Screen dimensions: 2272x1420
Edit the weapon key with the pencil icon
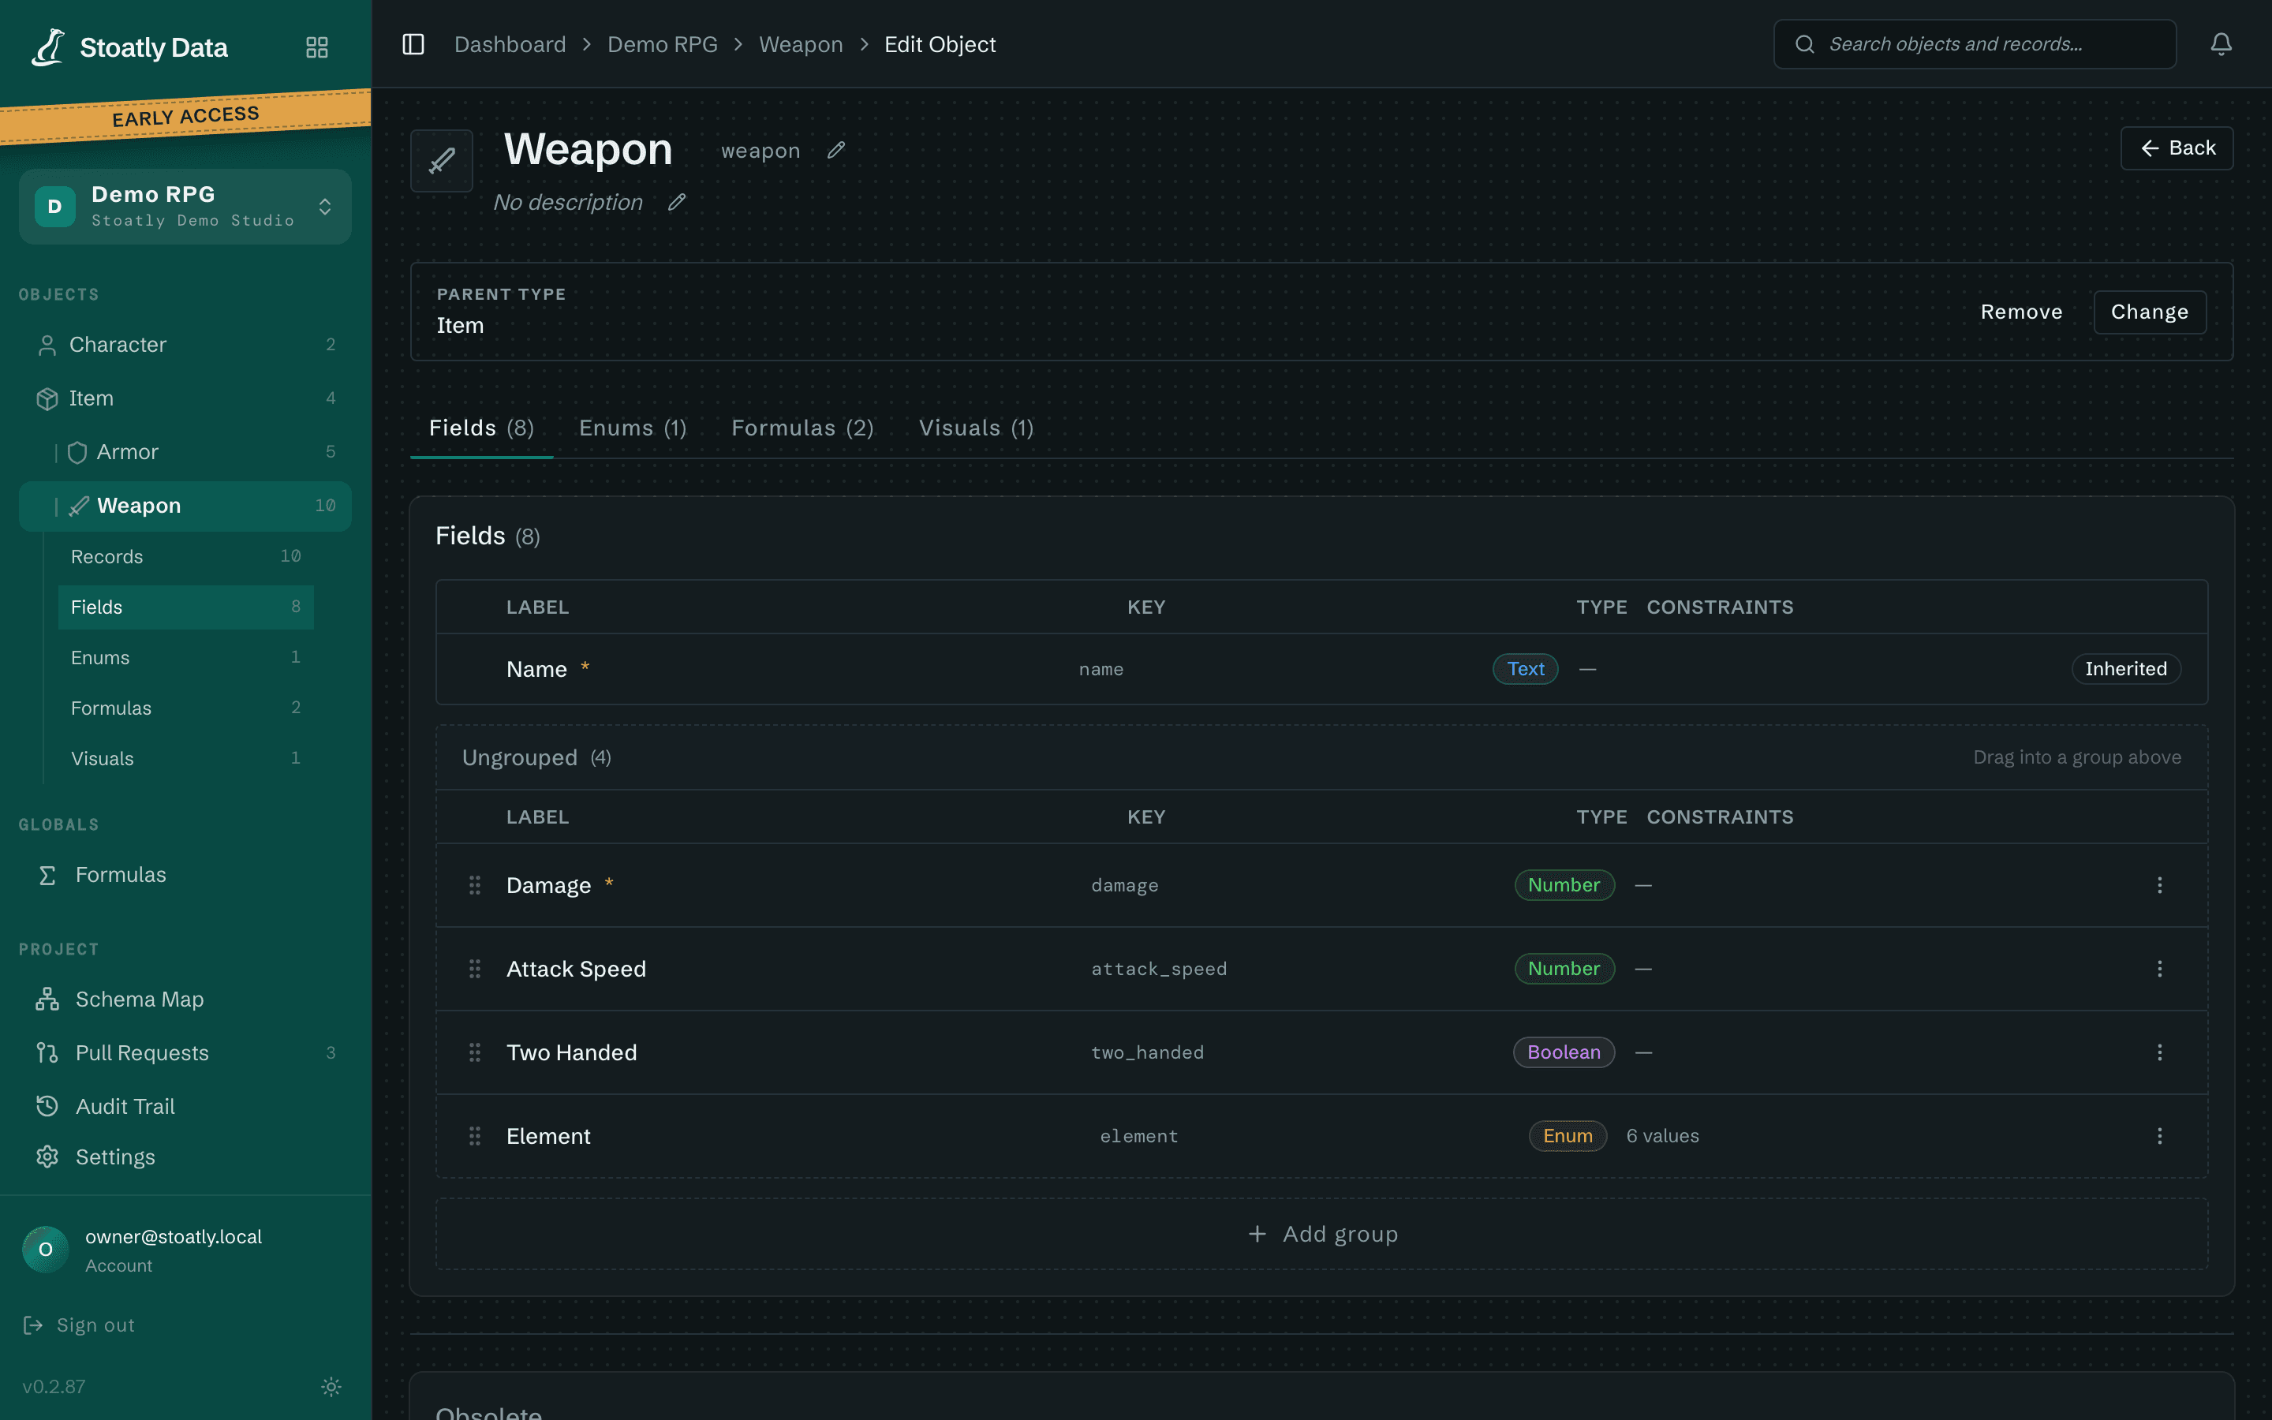[835, 150]
